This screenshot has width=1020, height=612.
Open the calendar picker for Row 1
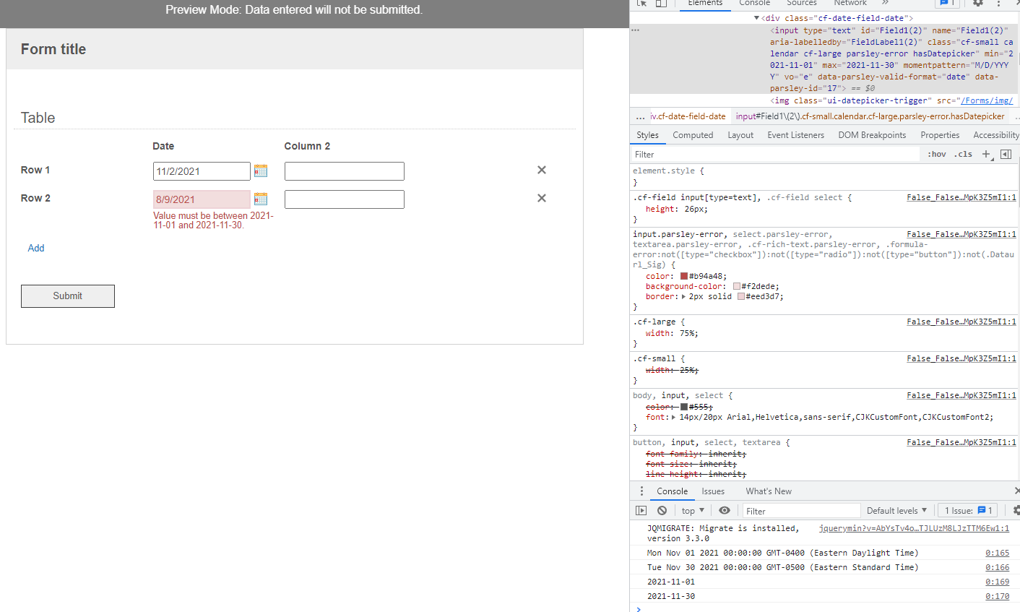pos(261,171)
